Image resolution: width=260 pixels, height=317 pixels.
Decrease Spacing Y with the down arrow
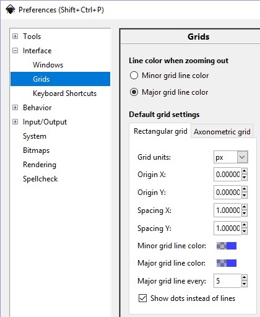pos(245,232)
